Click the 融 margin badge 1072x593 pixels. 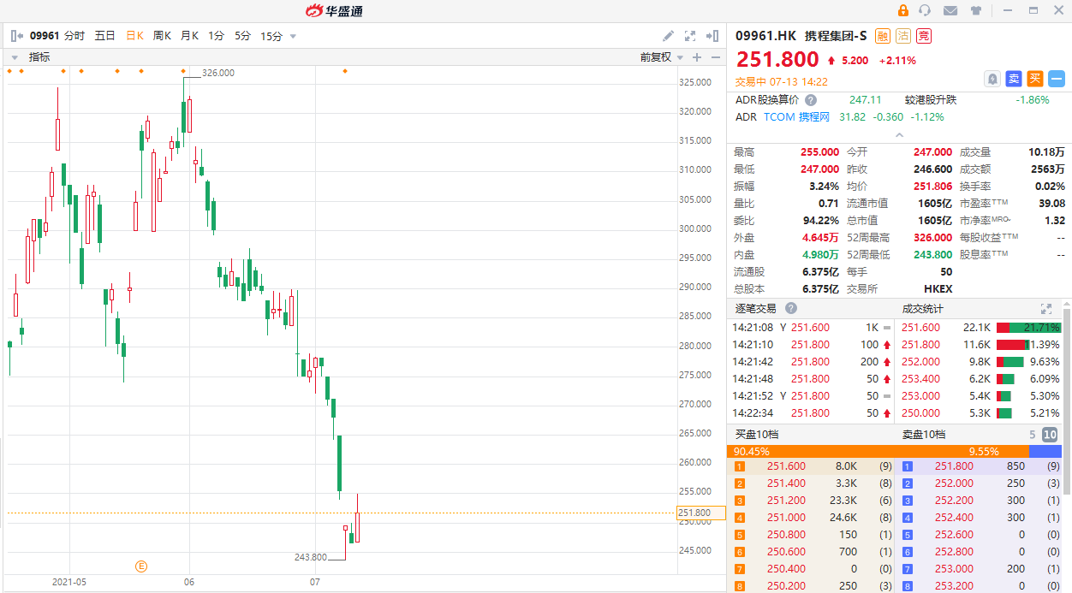pos(883,36)
